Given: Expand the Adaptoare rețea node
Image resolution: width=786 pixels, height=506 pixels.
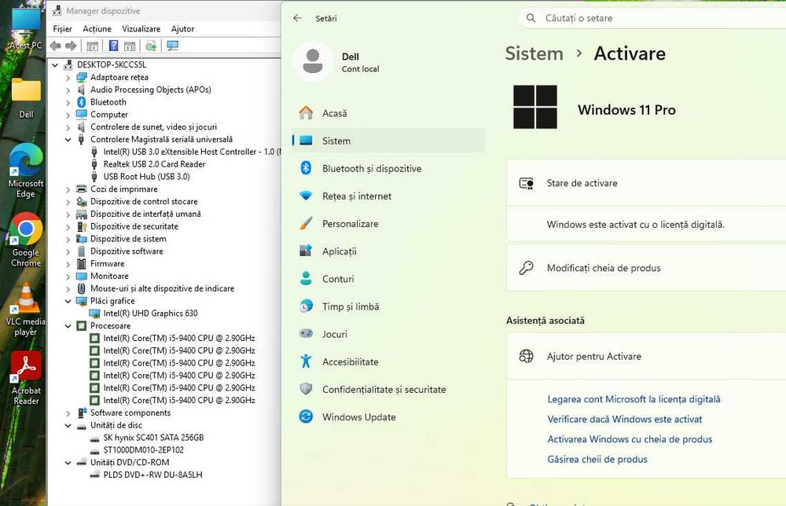Looking at the screenshot, I should 68,78.
